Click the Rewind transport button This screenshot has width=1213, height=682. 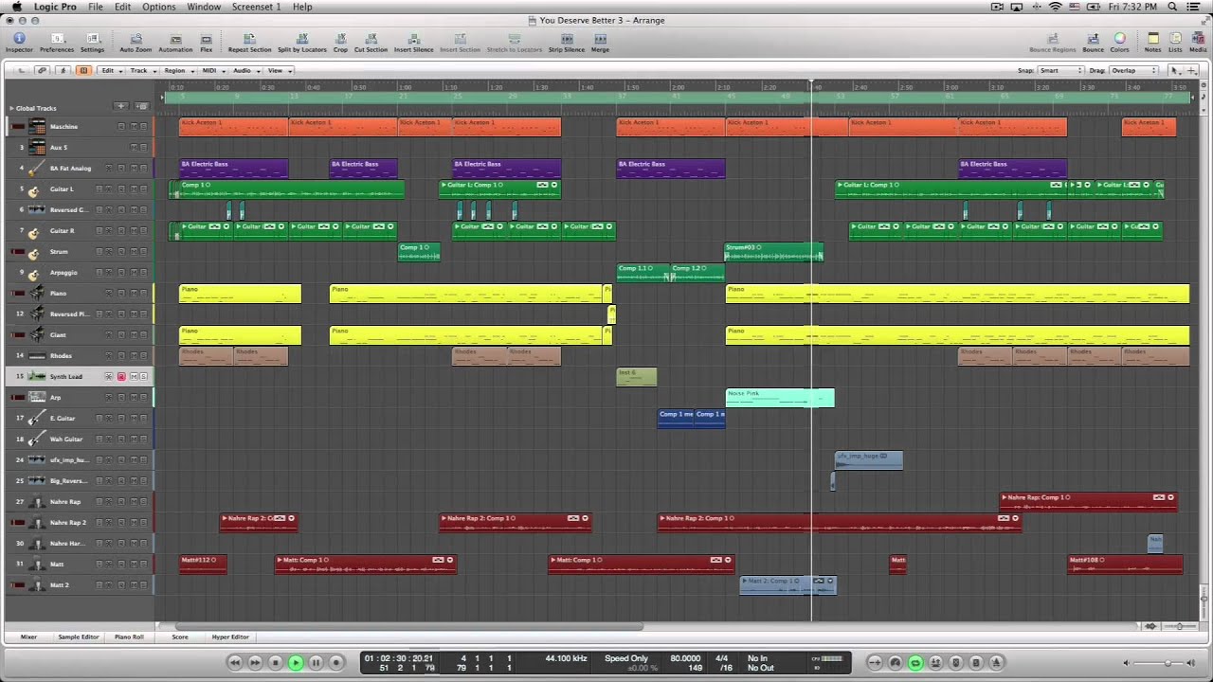(x=235, y=662)
